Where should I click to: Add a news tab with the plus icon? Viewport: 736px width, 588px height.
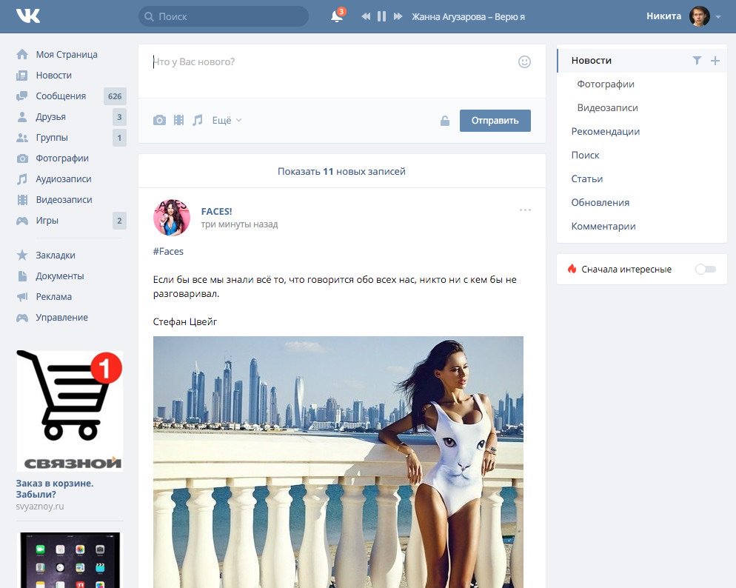[715, 61]
